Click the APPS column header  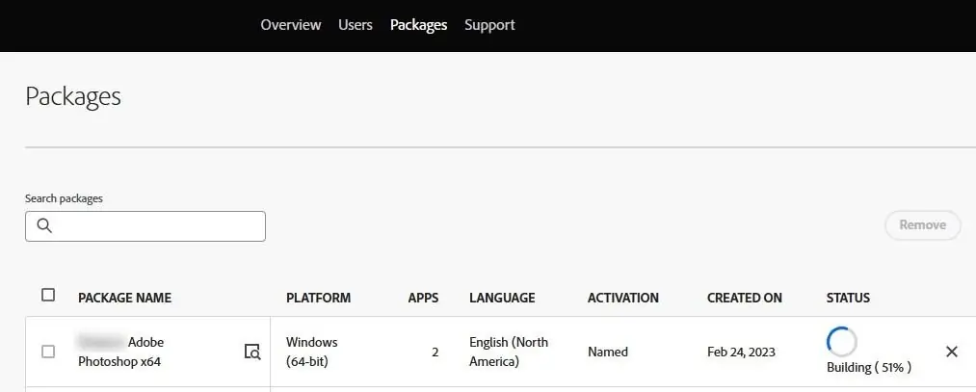(423, 298)
